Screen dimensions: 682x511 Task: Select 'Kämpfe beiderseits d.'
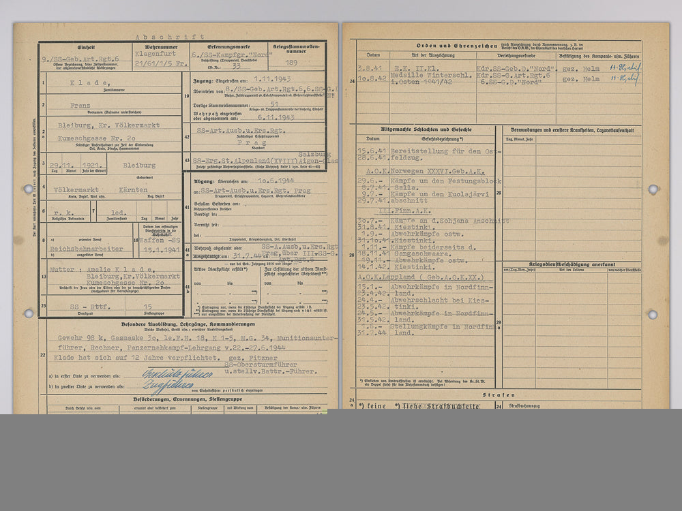(x=433, y=247)
